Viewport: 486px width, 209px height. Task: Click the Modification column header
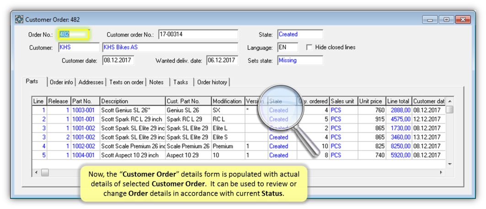coord(228,101)
